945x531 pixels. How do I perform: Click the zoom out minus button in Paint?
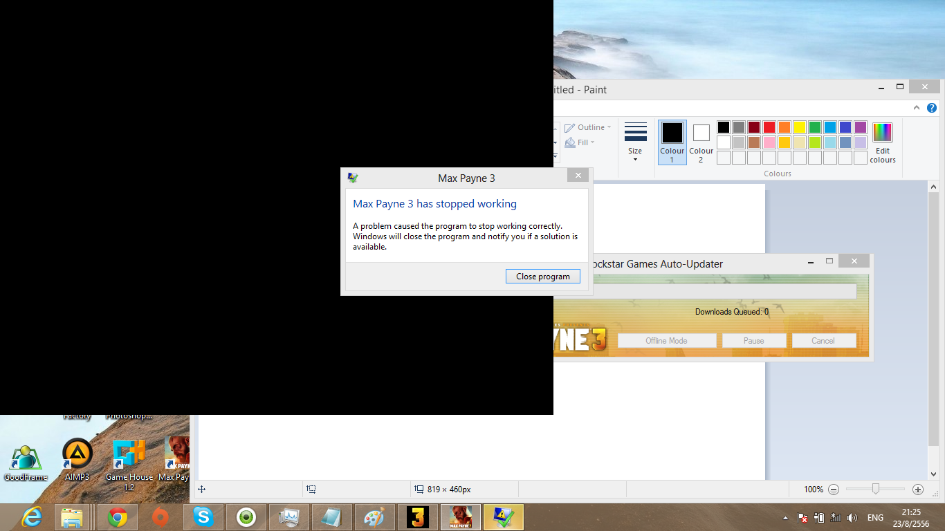834,490
